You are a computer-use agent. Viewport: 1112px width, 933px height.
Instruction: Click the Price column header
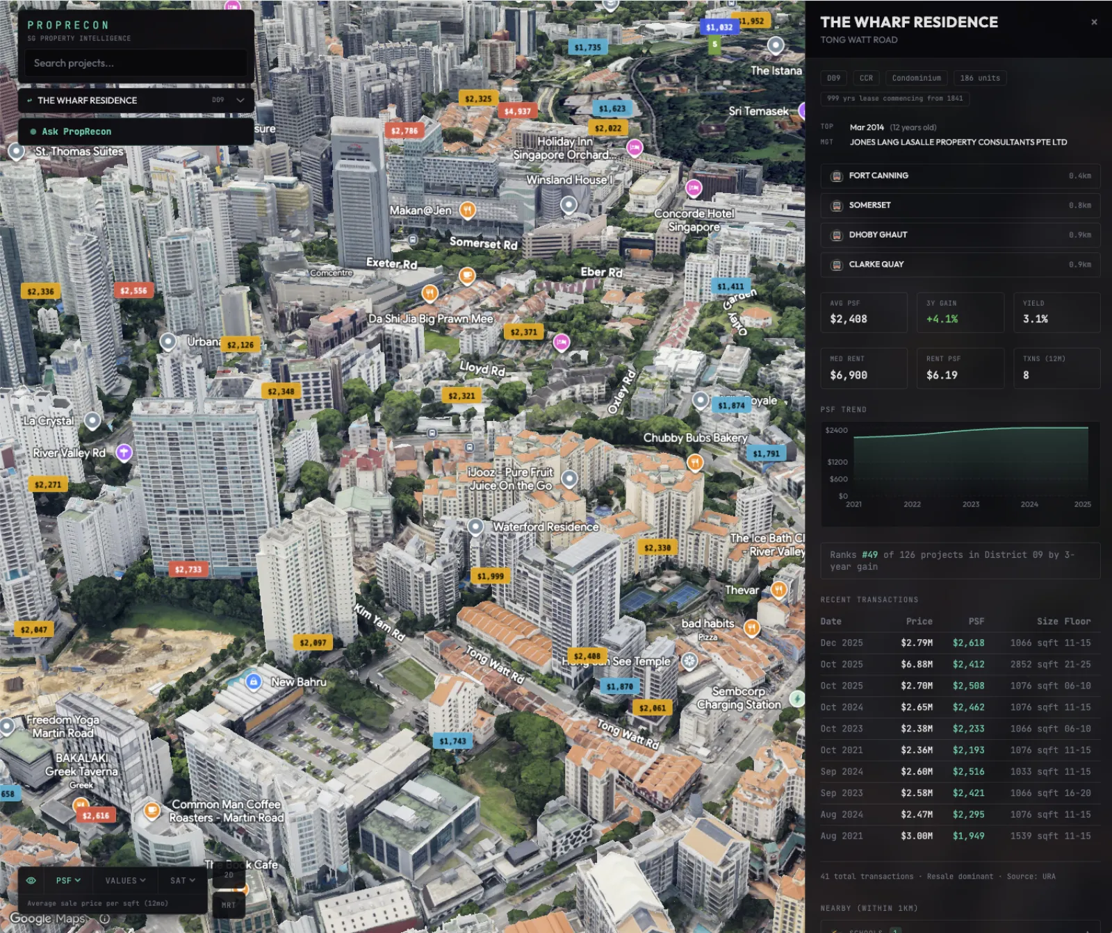pos(919,622)
